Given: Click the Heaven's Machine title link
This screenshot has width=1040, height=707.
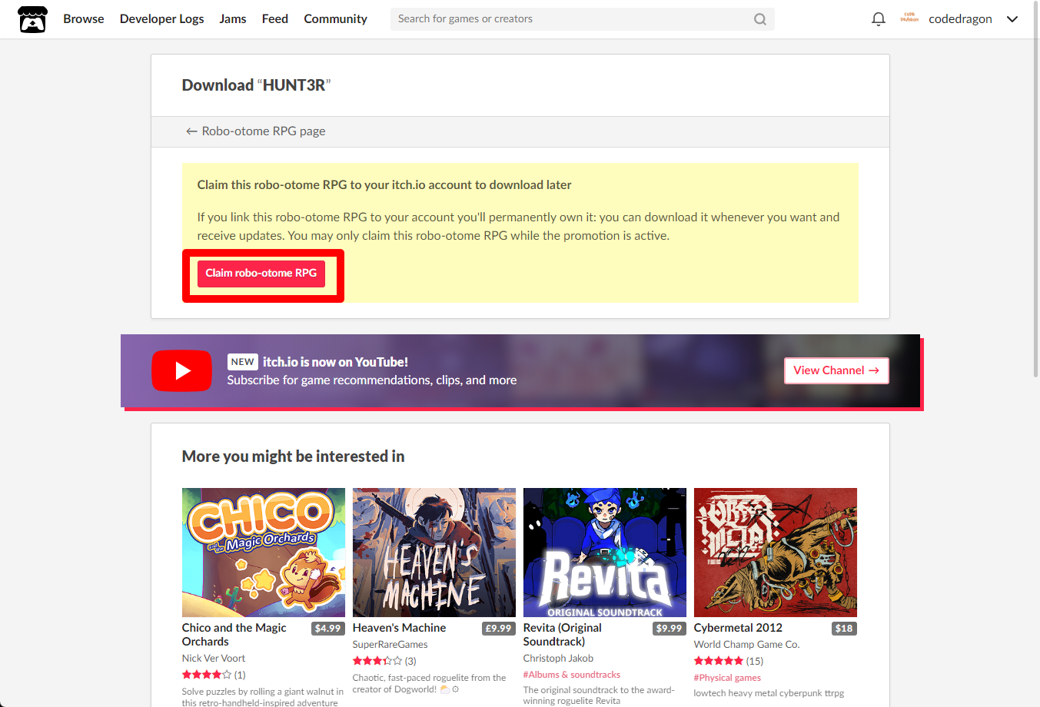Looking at the screenshot, I should tap(399, 628).
